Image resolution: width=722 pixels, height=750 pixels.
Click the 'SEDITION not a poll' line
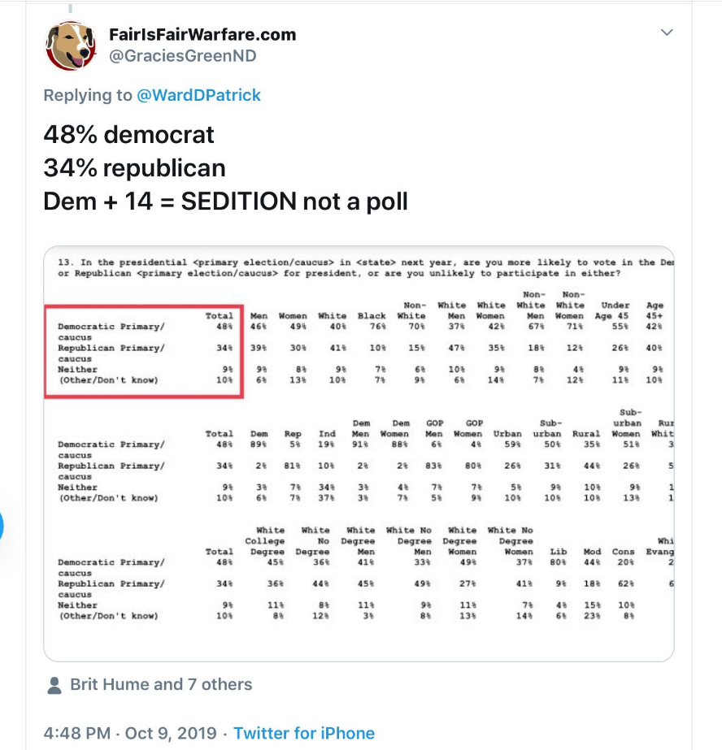coord(225,202)
